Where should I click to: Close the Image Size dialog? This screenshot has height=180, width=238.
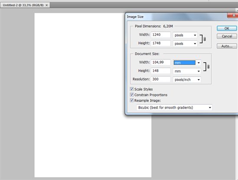pos(233,15)
